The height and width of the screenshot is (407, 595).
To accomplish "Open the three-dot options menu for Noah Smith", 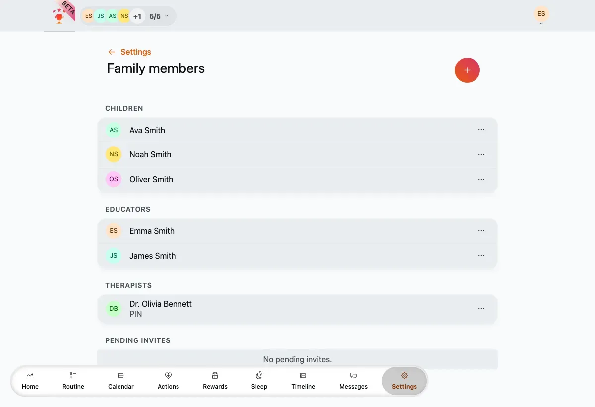I will (481, 154).
